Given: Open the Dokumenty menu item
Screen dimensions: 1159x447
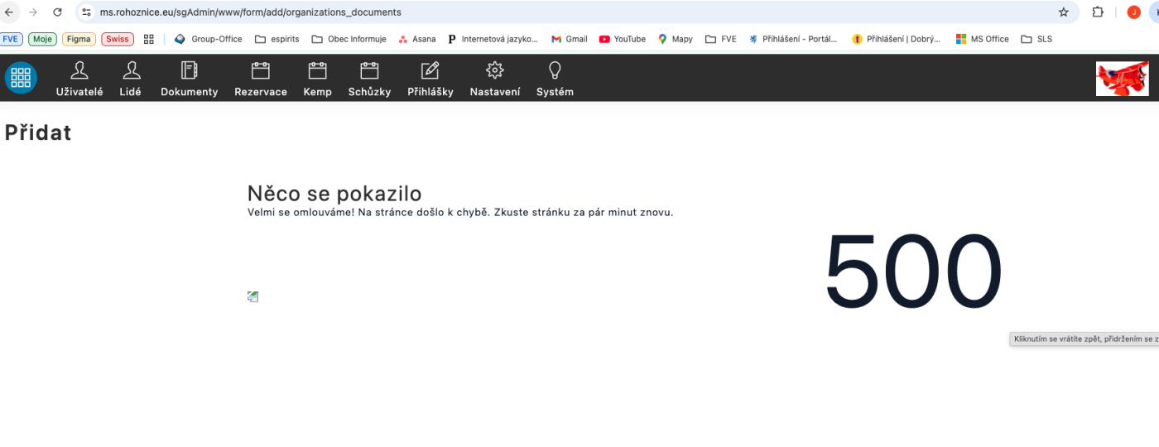Looking at the screenshot, I should point(189,71).
